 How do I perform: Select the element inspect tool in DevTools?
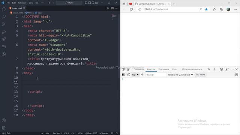[x=123, y=69]
